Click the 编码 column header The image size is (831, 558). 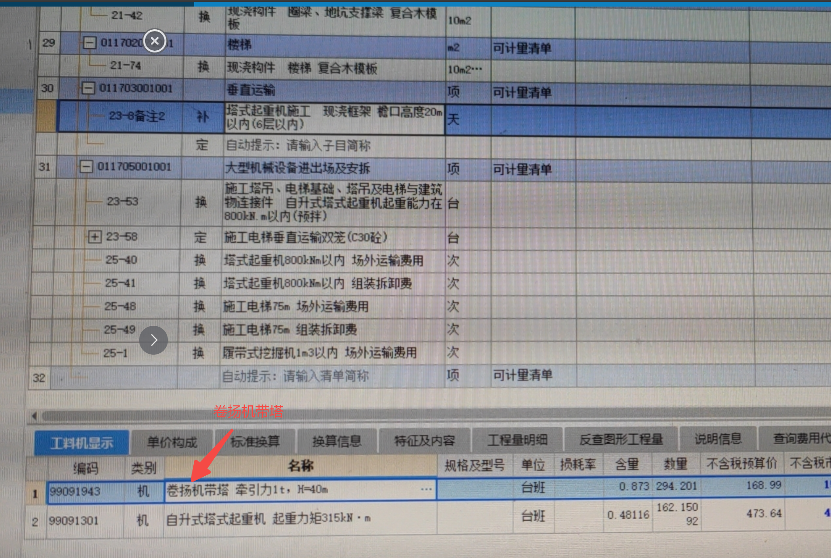[x=86, y=468]
